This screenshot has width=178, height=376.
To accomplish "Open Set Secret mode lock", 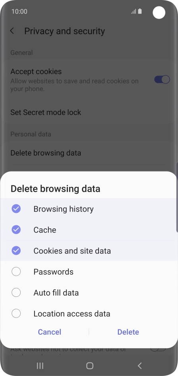I will [x=89, y=112].
